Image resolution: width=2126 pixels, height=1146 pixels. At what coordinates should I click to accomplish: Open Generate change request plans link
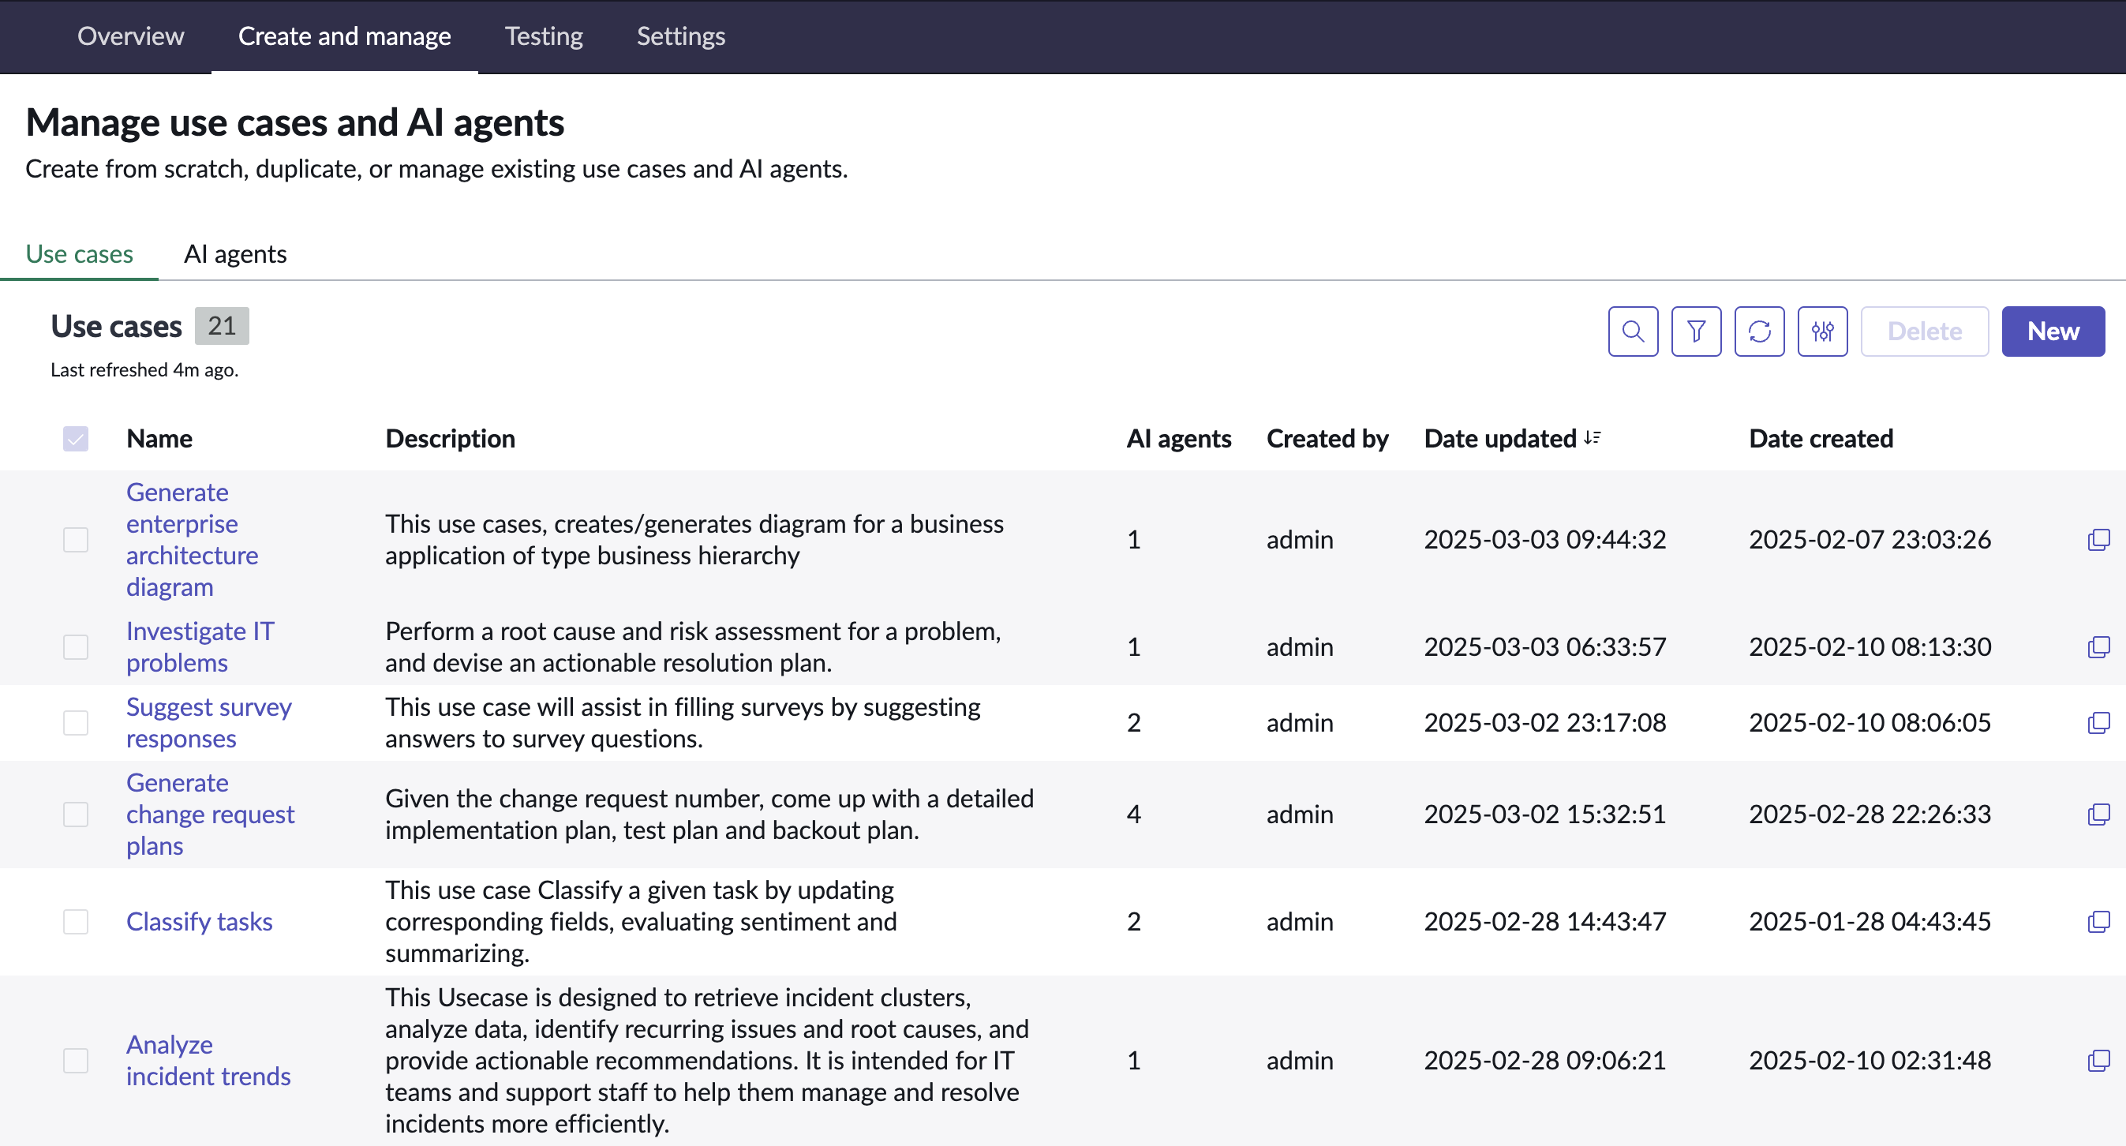[210, 814]
